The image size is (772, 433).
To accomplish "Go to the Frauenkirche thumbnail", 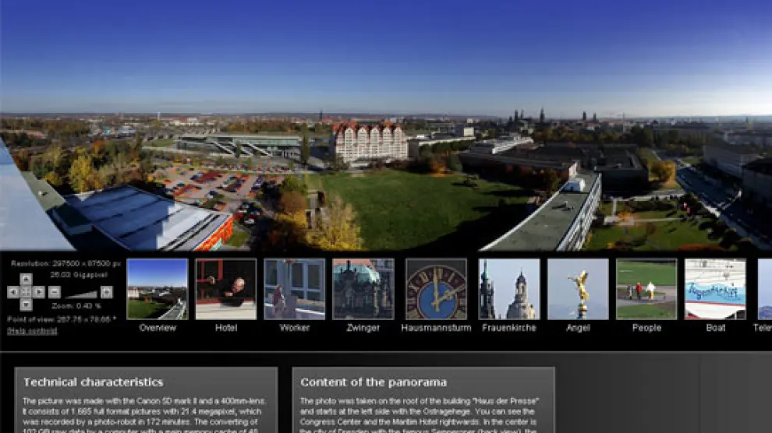I will (x=508, y=289).
